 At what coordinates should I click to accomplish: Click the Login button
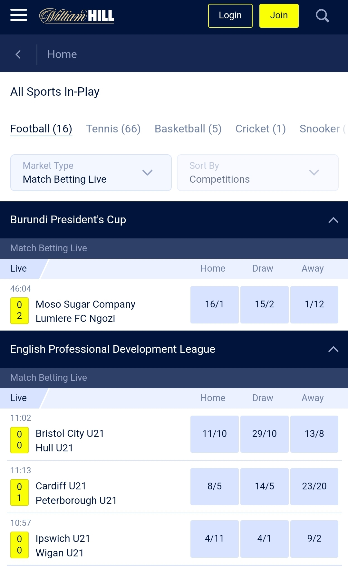coord(230,15)
